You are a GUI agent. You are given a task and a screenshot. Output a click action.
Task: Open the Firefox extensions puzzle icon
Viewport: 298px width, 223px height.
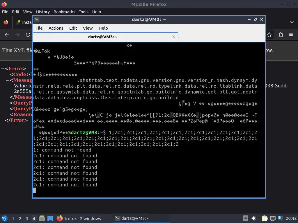pyautogui.click(x=281, y=35)
